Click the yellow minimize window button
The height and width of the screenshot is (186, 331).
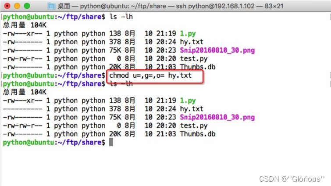point(17,6)
